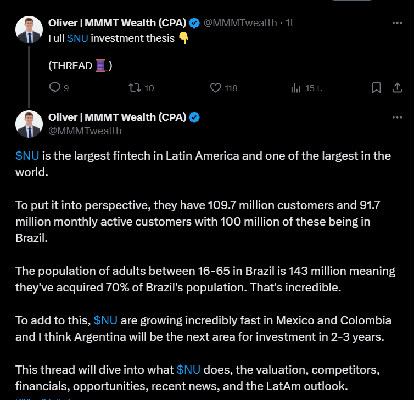This screenshot has height=400, width=414.
Task: Repost the first thread post
Action: coord(134,88)
